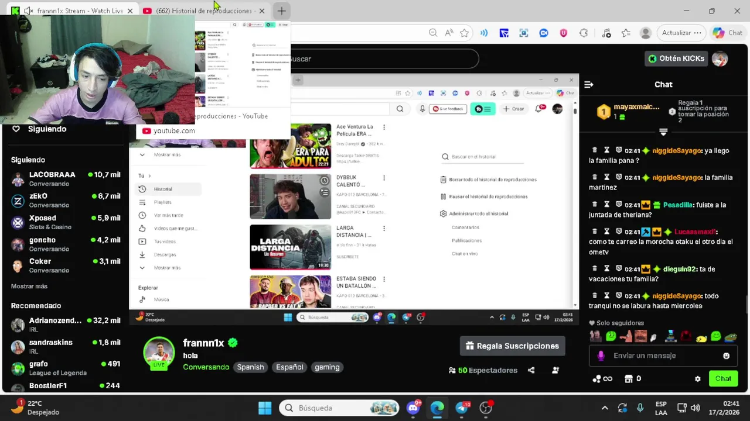Close the Historial de reproducciones tab
Screen dimensions: 750x421
(x=262, y=11)
